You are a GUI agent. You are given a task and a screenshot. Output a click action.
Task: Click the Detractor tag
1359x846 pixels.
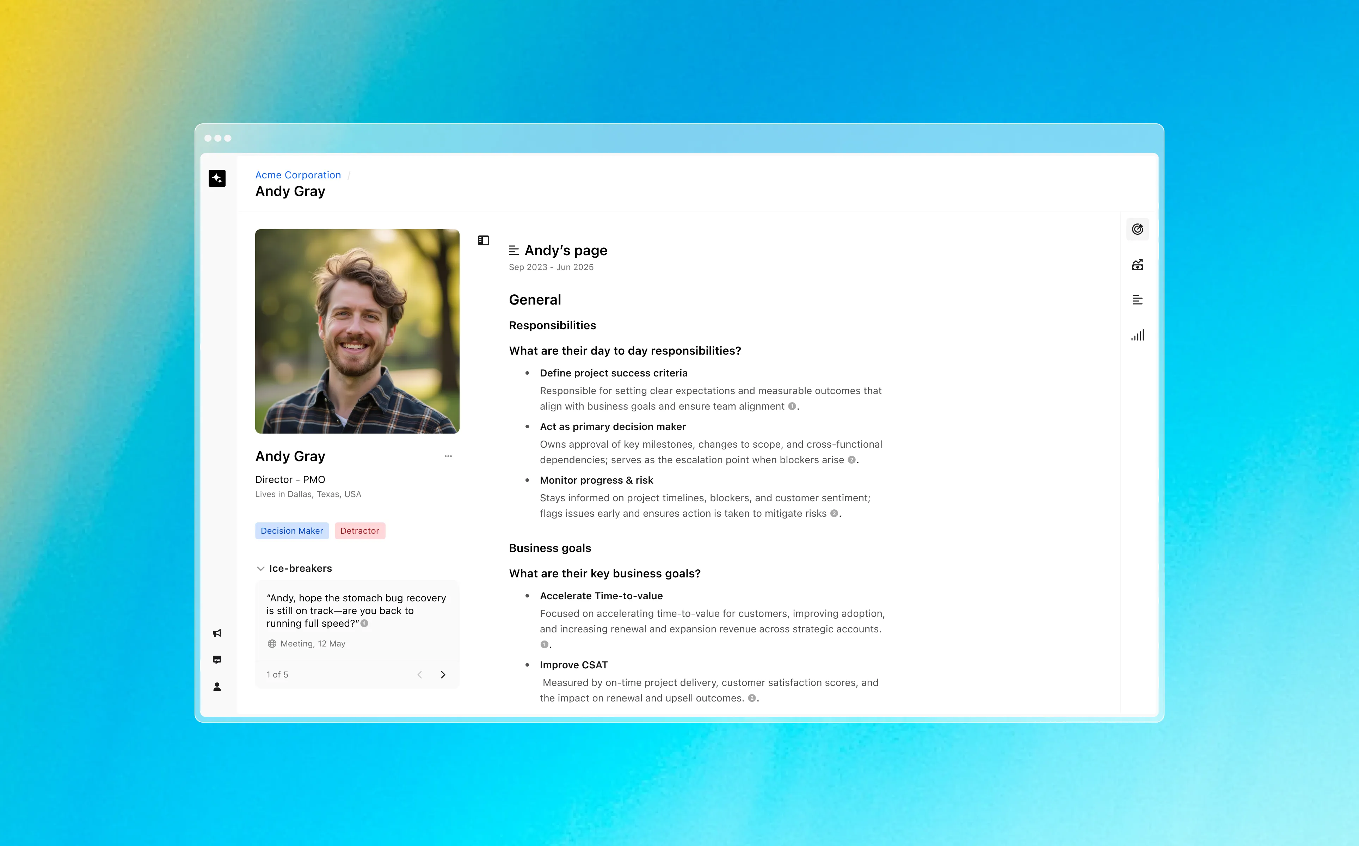click(x=359, y=531)
